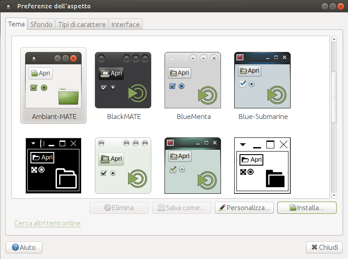348x259 pixels.
Task: Switch to the Sfondo tab
Action: coord(42,25)
